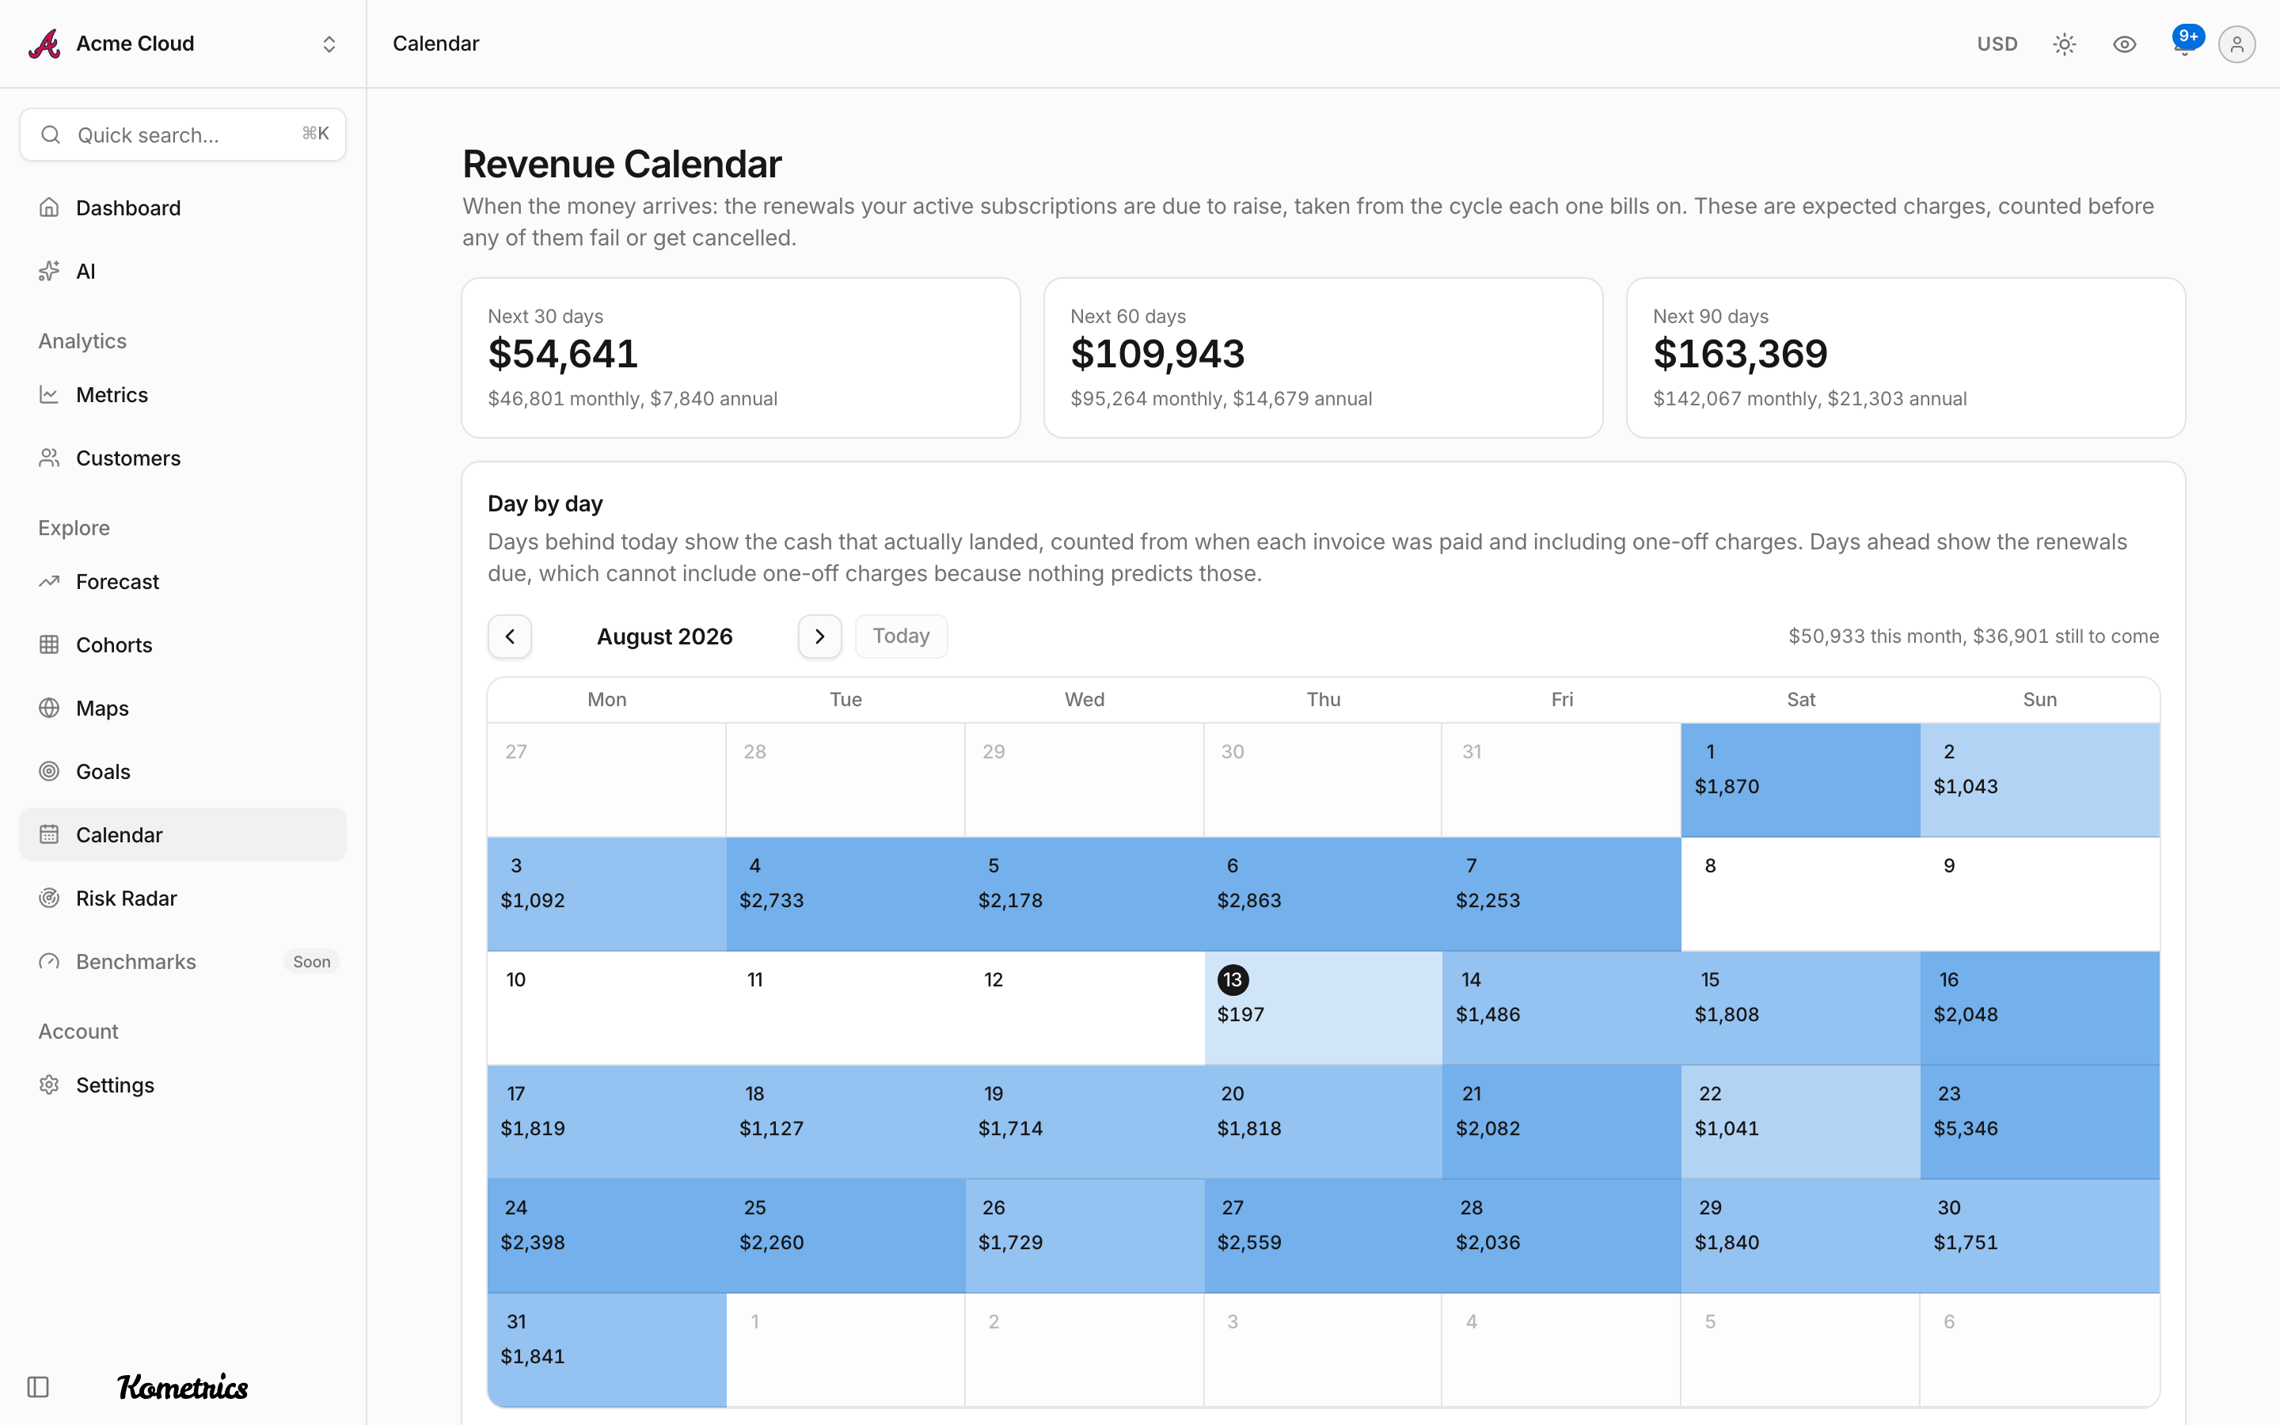
Task: Open the Goals page link
Action: (183, 771)
